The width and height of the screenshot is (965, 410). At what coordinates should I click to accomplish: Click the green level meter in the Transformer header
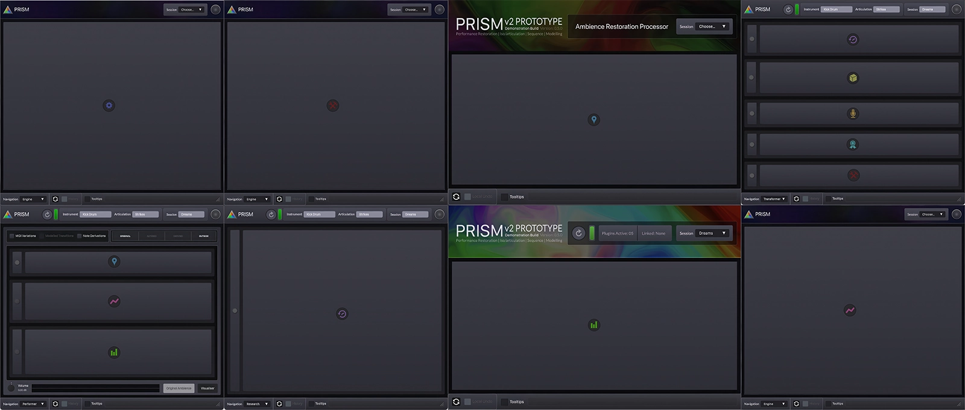797,10
